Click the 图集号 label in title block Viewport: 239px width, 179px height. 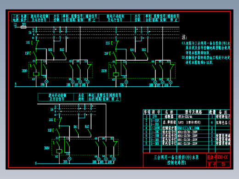212,157
